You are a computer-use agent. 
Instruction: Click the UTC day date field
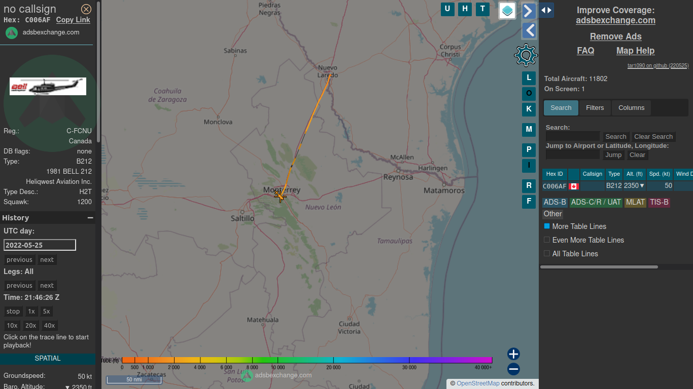40,245
